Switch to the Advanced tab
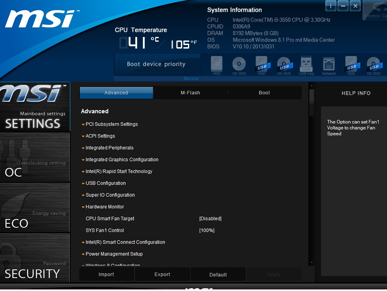Screen dimensions: 387x291 click(116, 93)
